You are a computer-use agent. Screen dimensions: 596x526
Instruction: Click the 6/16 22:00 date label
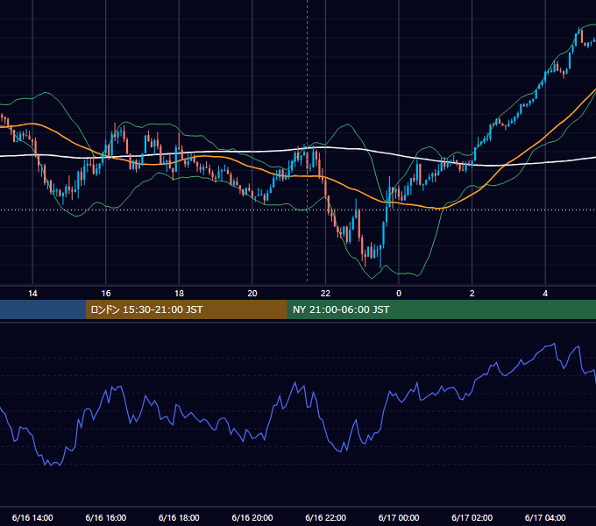326,517
